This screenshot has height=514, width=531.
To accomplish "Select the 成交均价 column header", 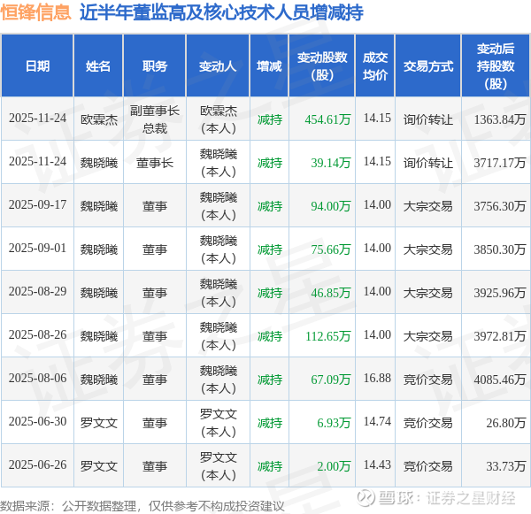I will pos(375,66).
